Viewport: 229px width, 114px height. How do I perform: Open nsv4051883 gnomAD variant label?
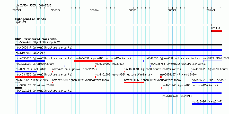point(123,75)
